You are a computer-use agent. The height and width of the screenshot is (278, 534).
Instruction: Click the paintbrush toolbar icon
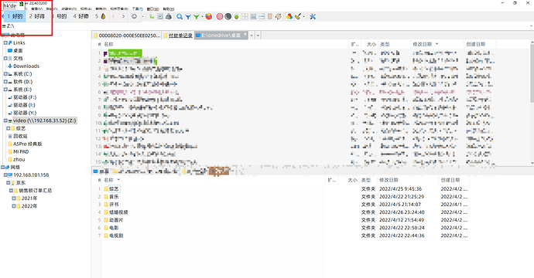298,16
